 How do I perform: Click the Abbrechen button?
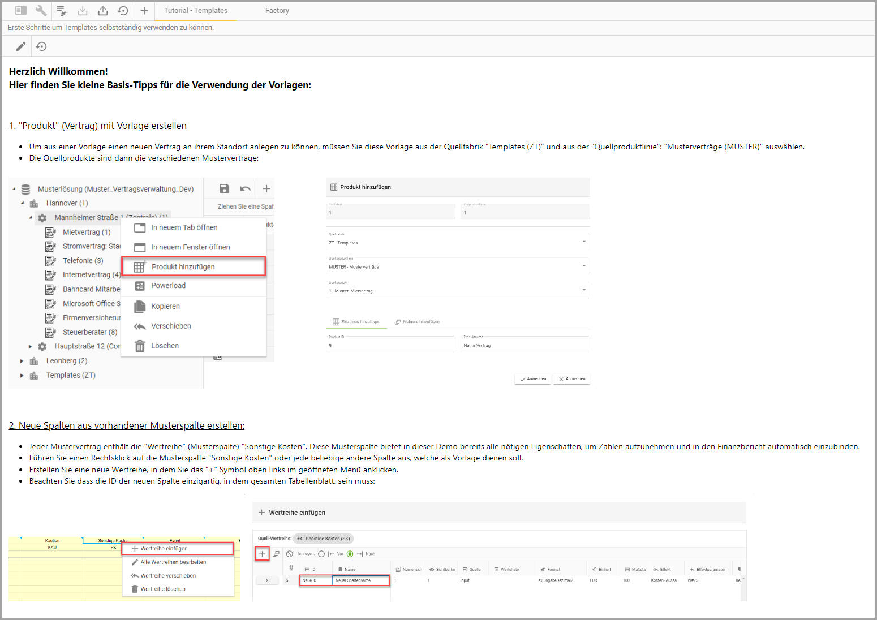[x=572, y=379]
